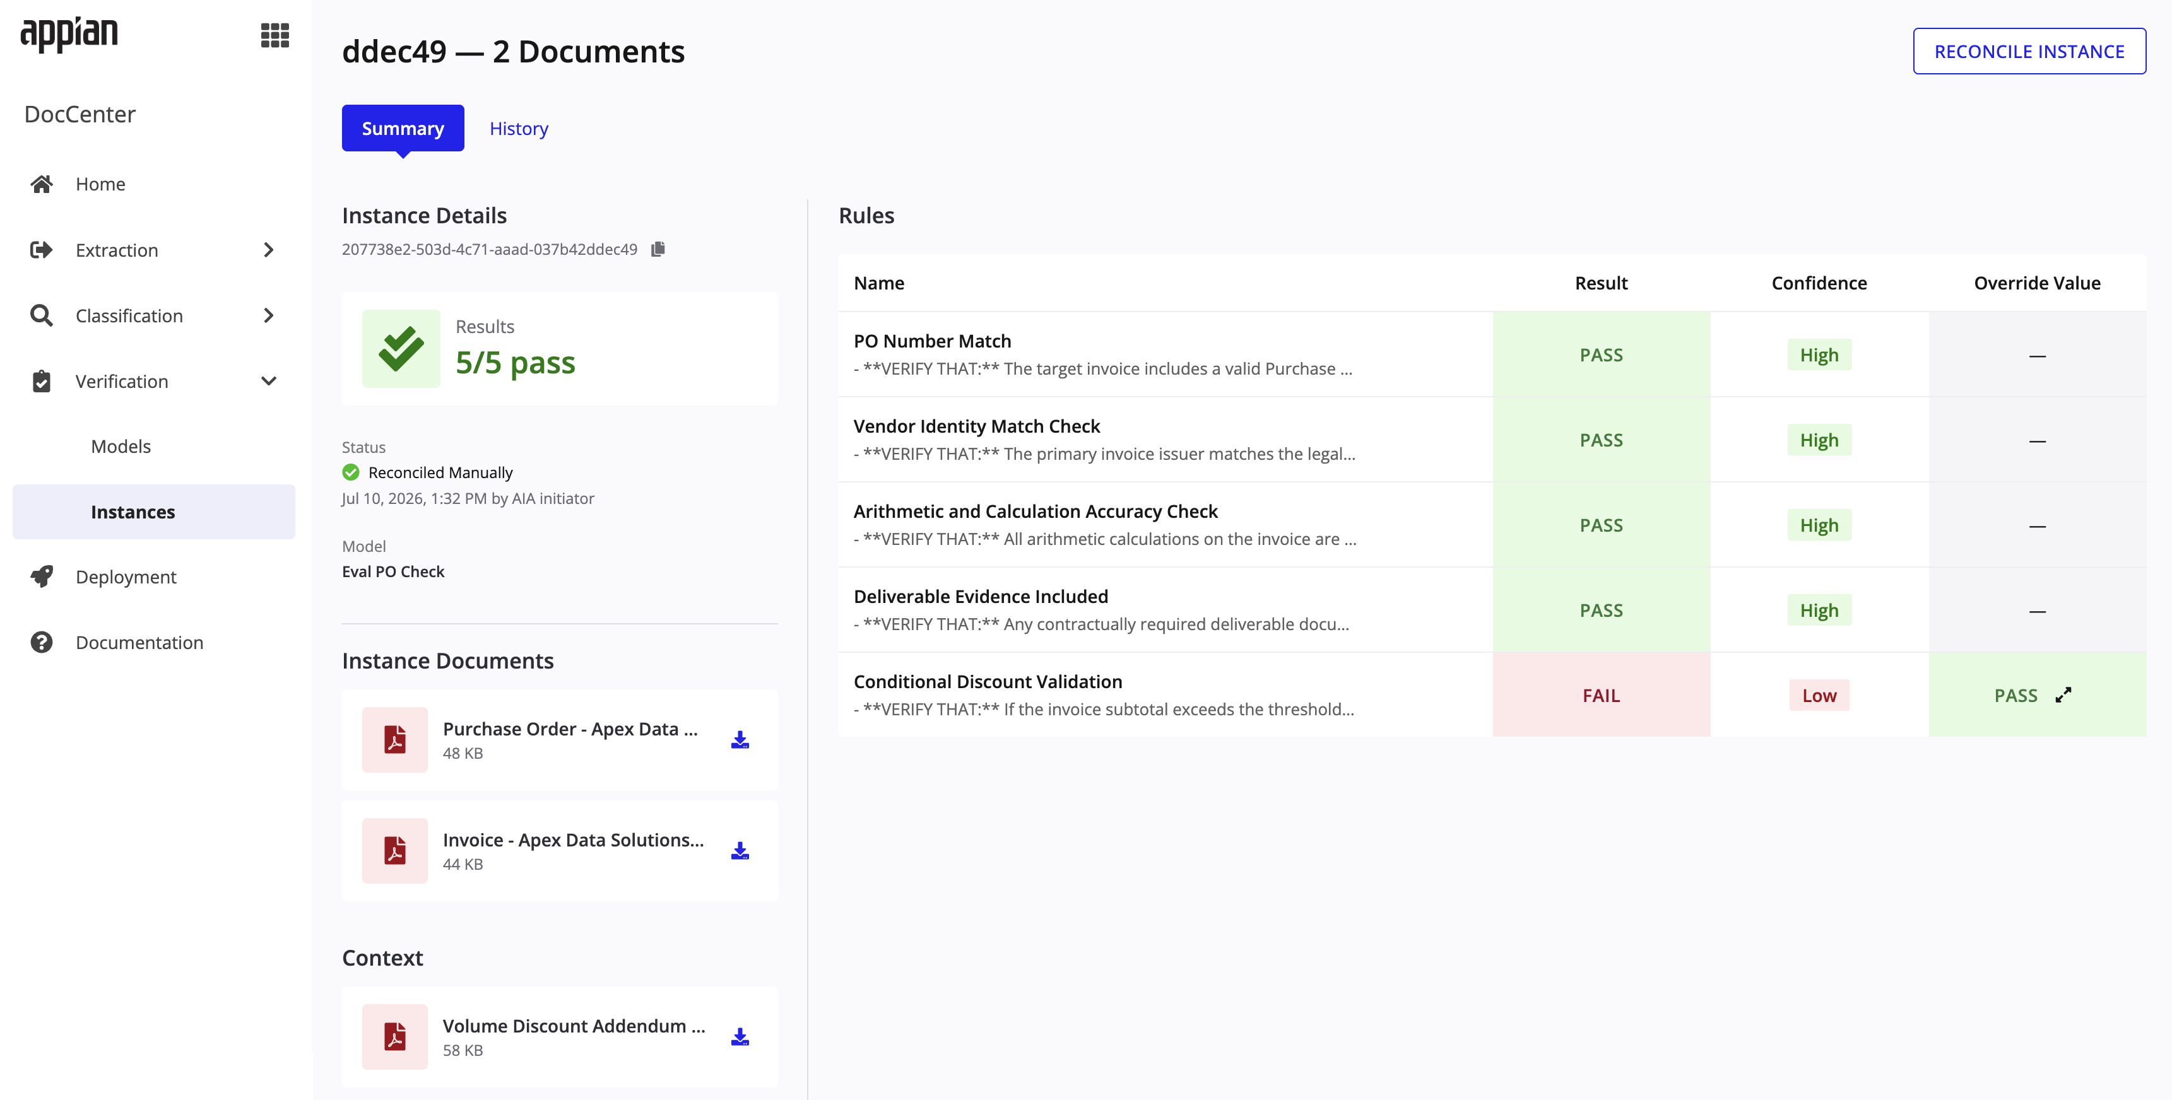Select Instances in the sidebar

click(x=153, y=512)
